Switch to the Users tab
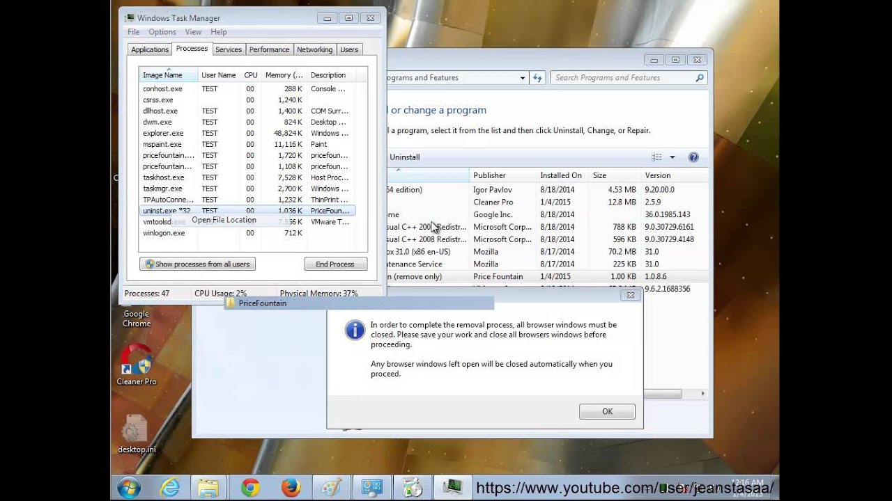 click(x=349, y=49)
